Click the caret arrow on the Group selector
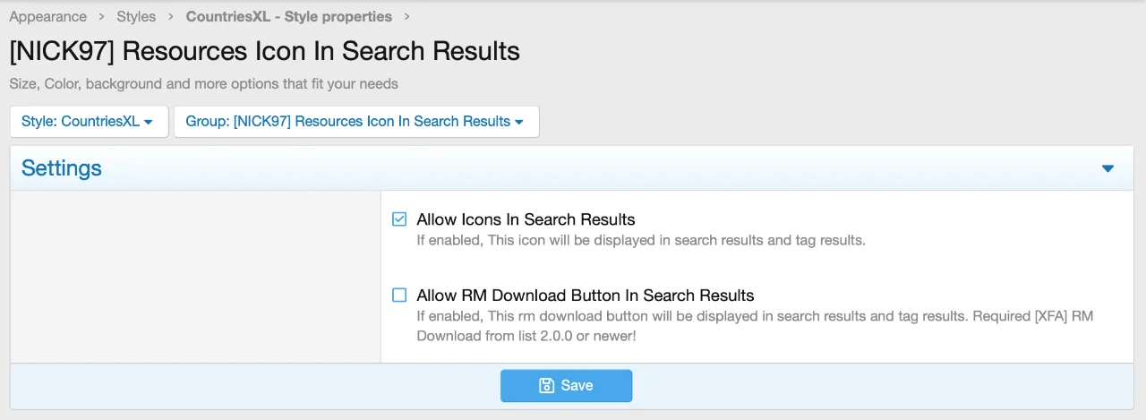 tap(519, 122)
